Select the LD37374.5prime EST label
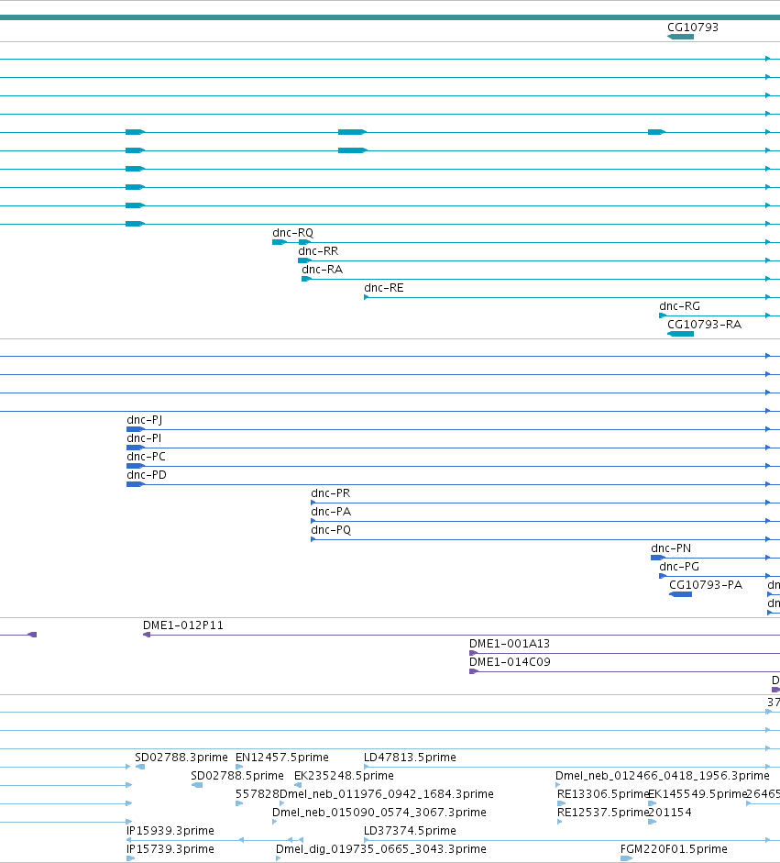This screenshot has height=863, width=780. coord(410,831)
